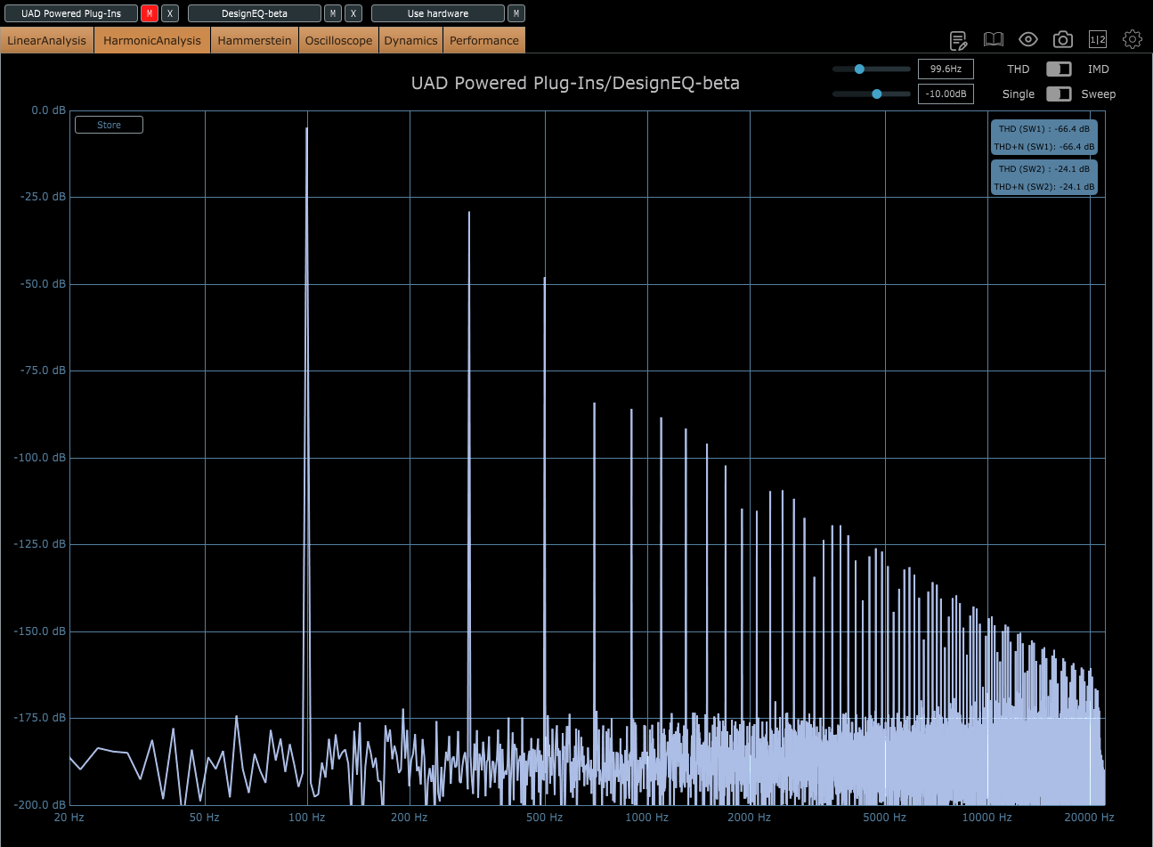Open the notes editor icon
Image resolution: width=1153 pixels, height=847 pixels.
pos(958,40)
